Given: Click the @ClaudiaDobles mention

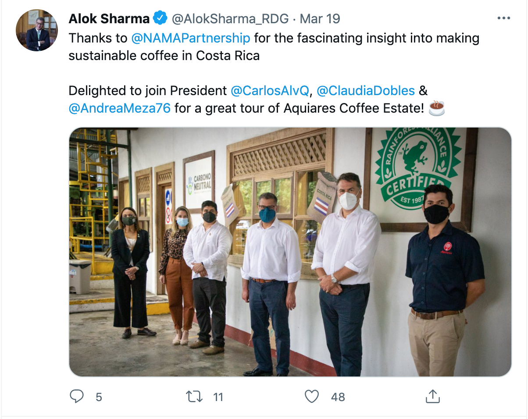Looking at the screenshot, I should click(365, 91).
